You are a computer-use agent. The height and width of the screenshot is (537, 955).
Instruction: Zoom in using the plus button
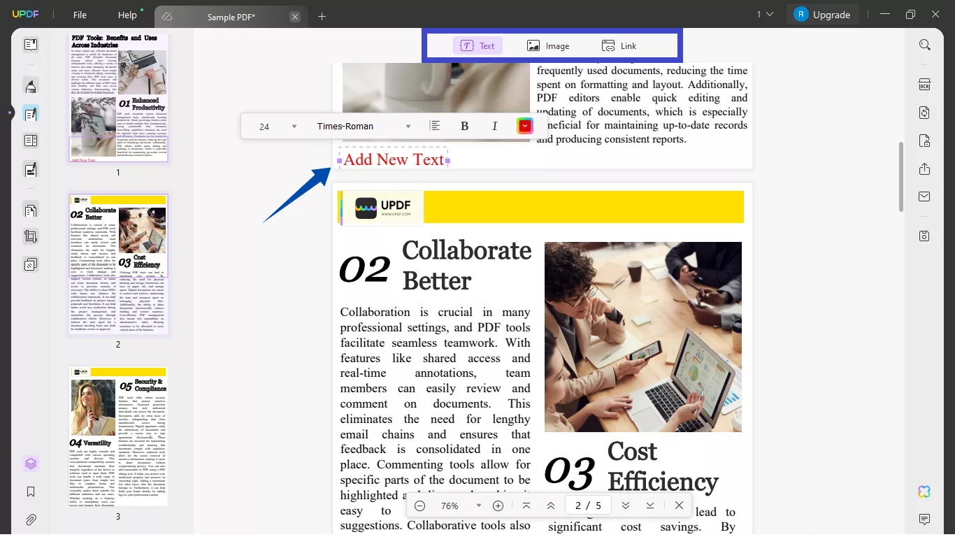coord(498,505)
